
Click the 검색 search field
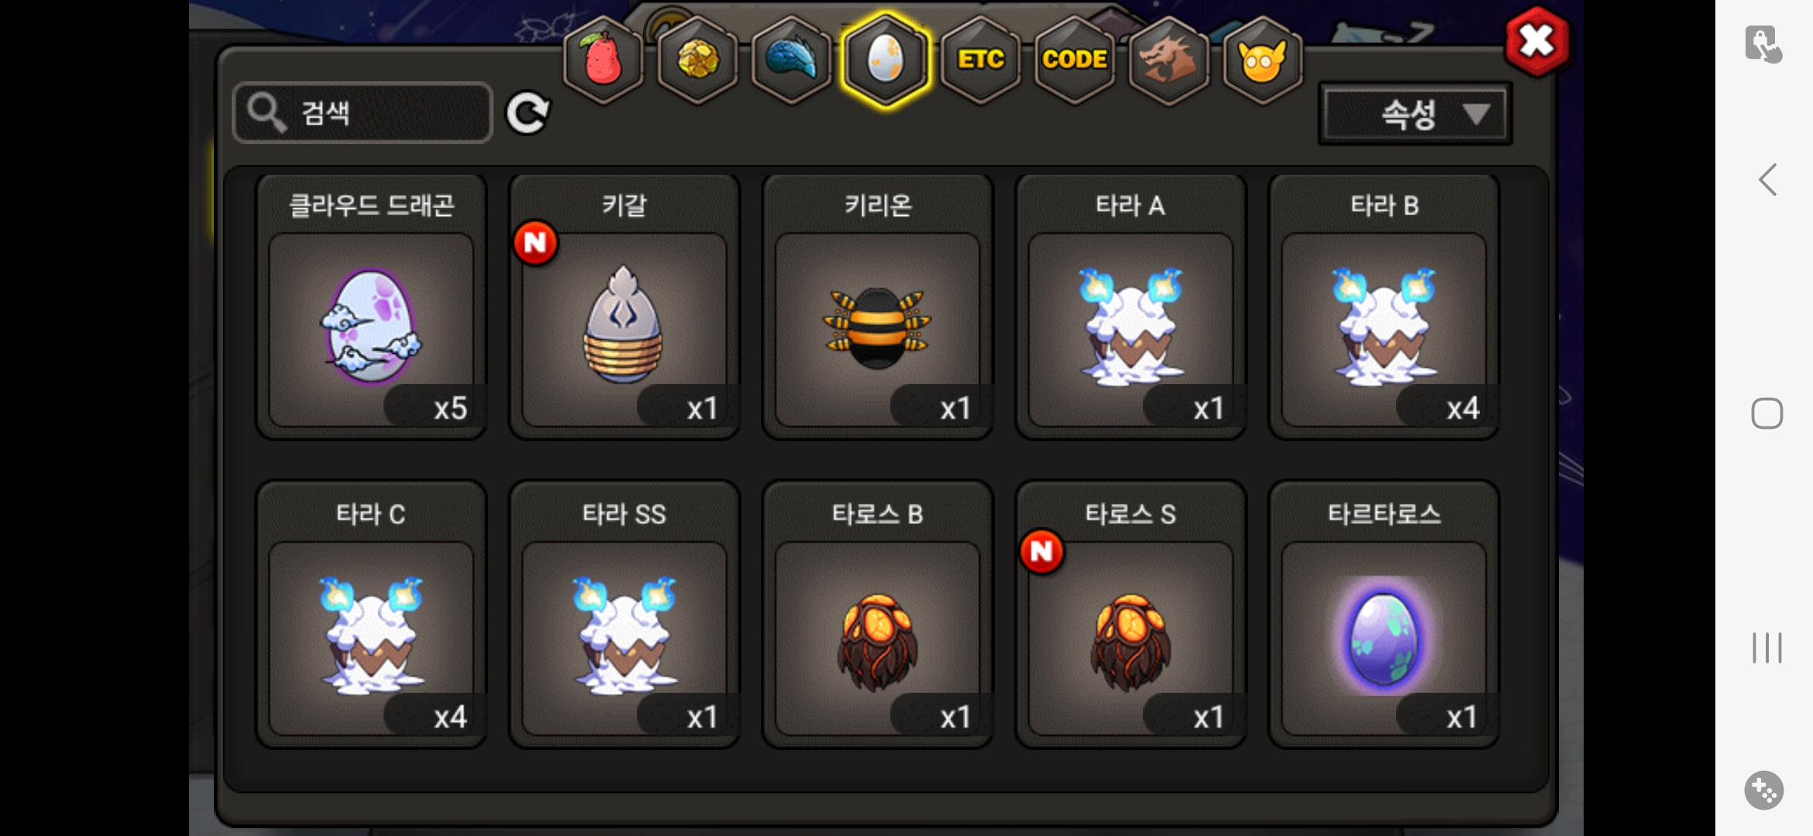point(363,113)
